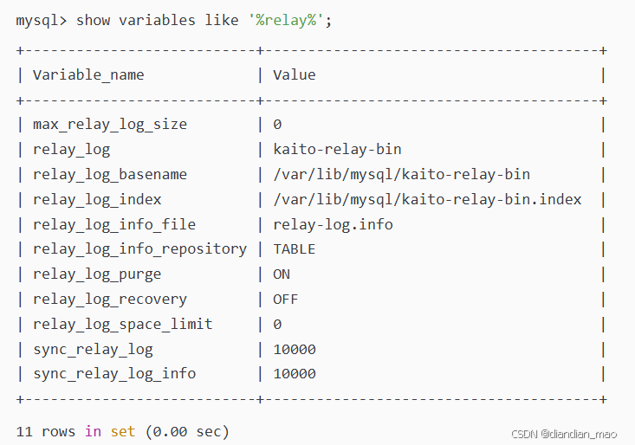Click the relay-log.info value
The width and height of the screenshot is (635, 445).
tap(333, 224)
